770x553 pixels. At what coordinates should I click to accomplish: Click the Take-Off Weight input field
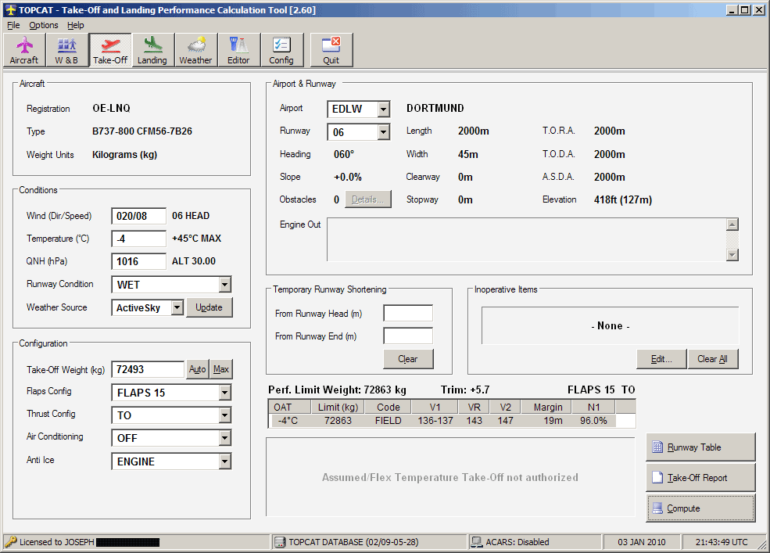(x=148, y=369)
